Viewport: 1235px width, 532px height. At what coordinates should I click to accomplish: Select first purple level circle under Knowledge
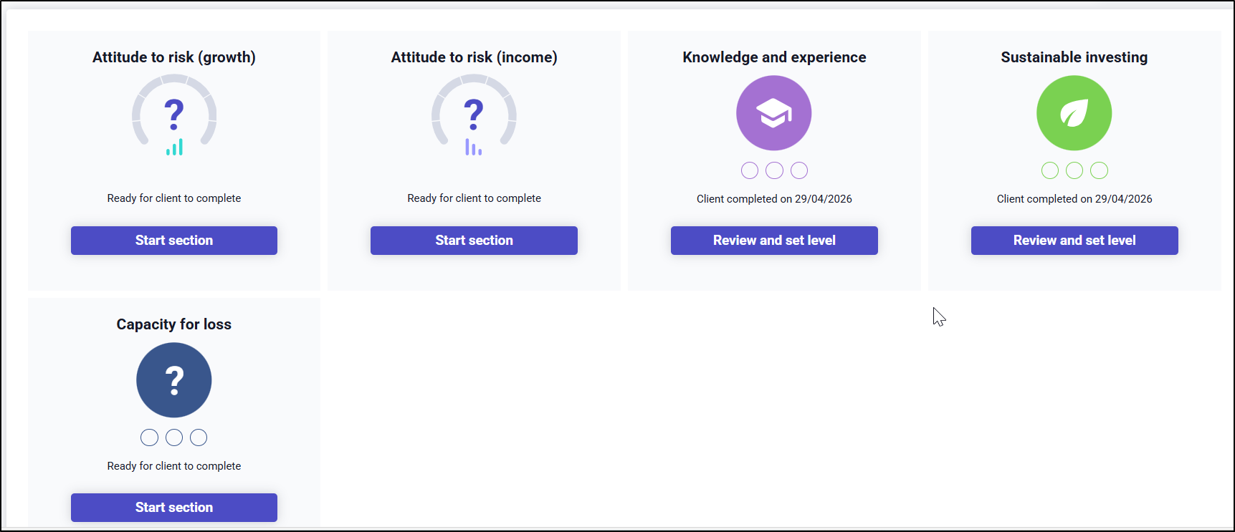point(750,170)
